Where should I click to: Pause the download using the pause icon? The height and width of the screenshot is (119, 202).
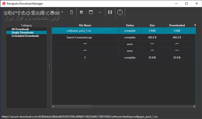pyautogui.click(x=43, y=12)
